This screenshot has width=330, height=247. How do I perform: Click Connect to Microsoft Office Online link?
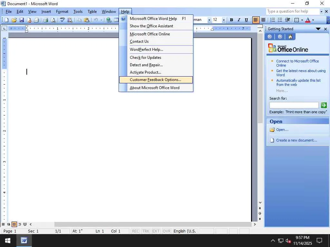pos(297,63)
